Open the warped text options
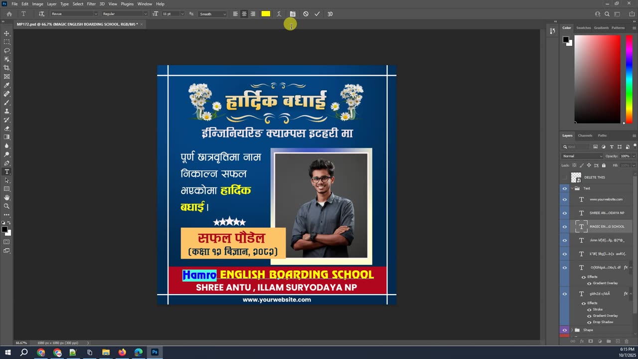638x359 pixels. 279,14
